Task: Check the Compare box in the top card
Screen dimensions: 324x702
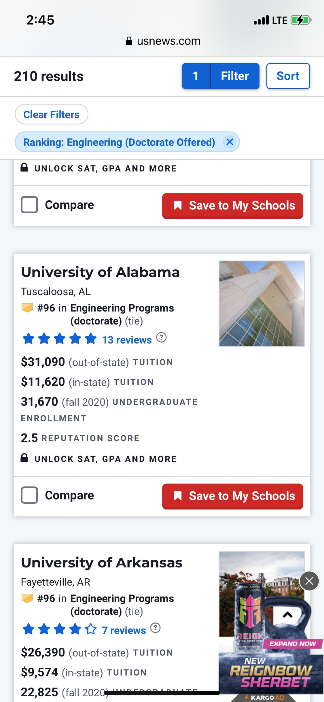Action: click(29, 205)
